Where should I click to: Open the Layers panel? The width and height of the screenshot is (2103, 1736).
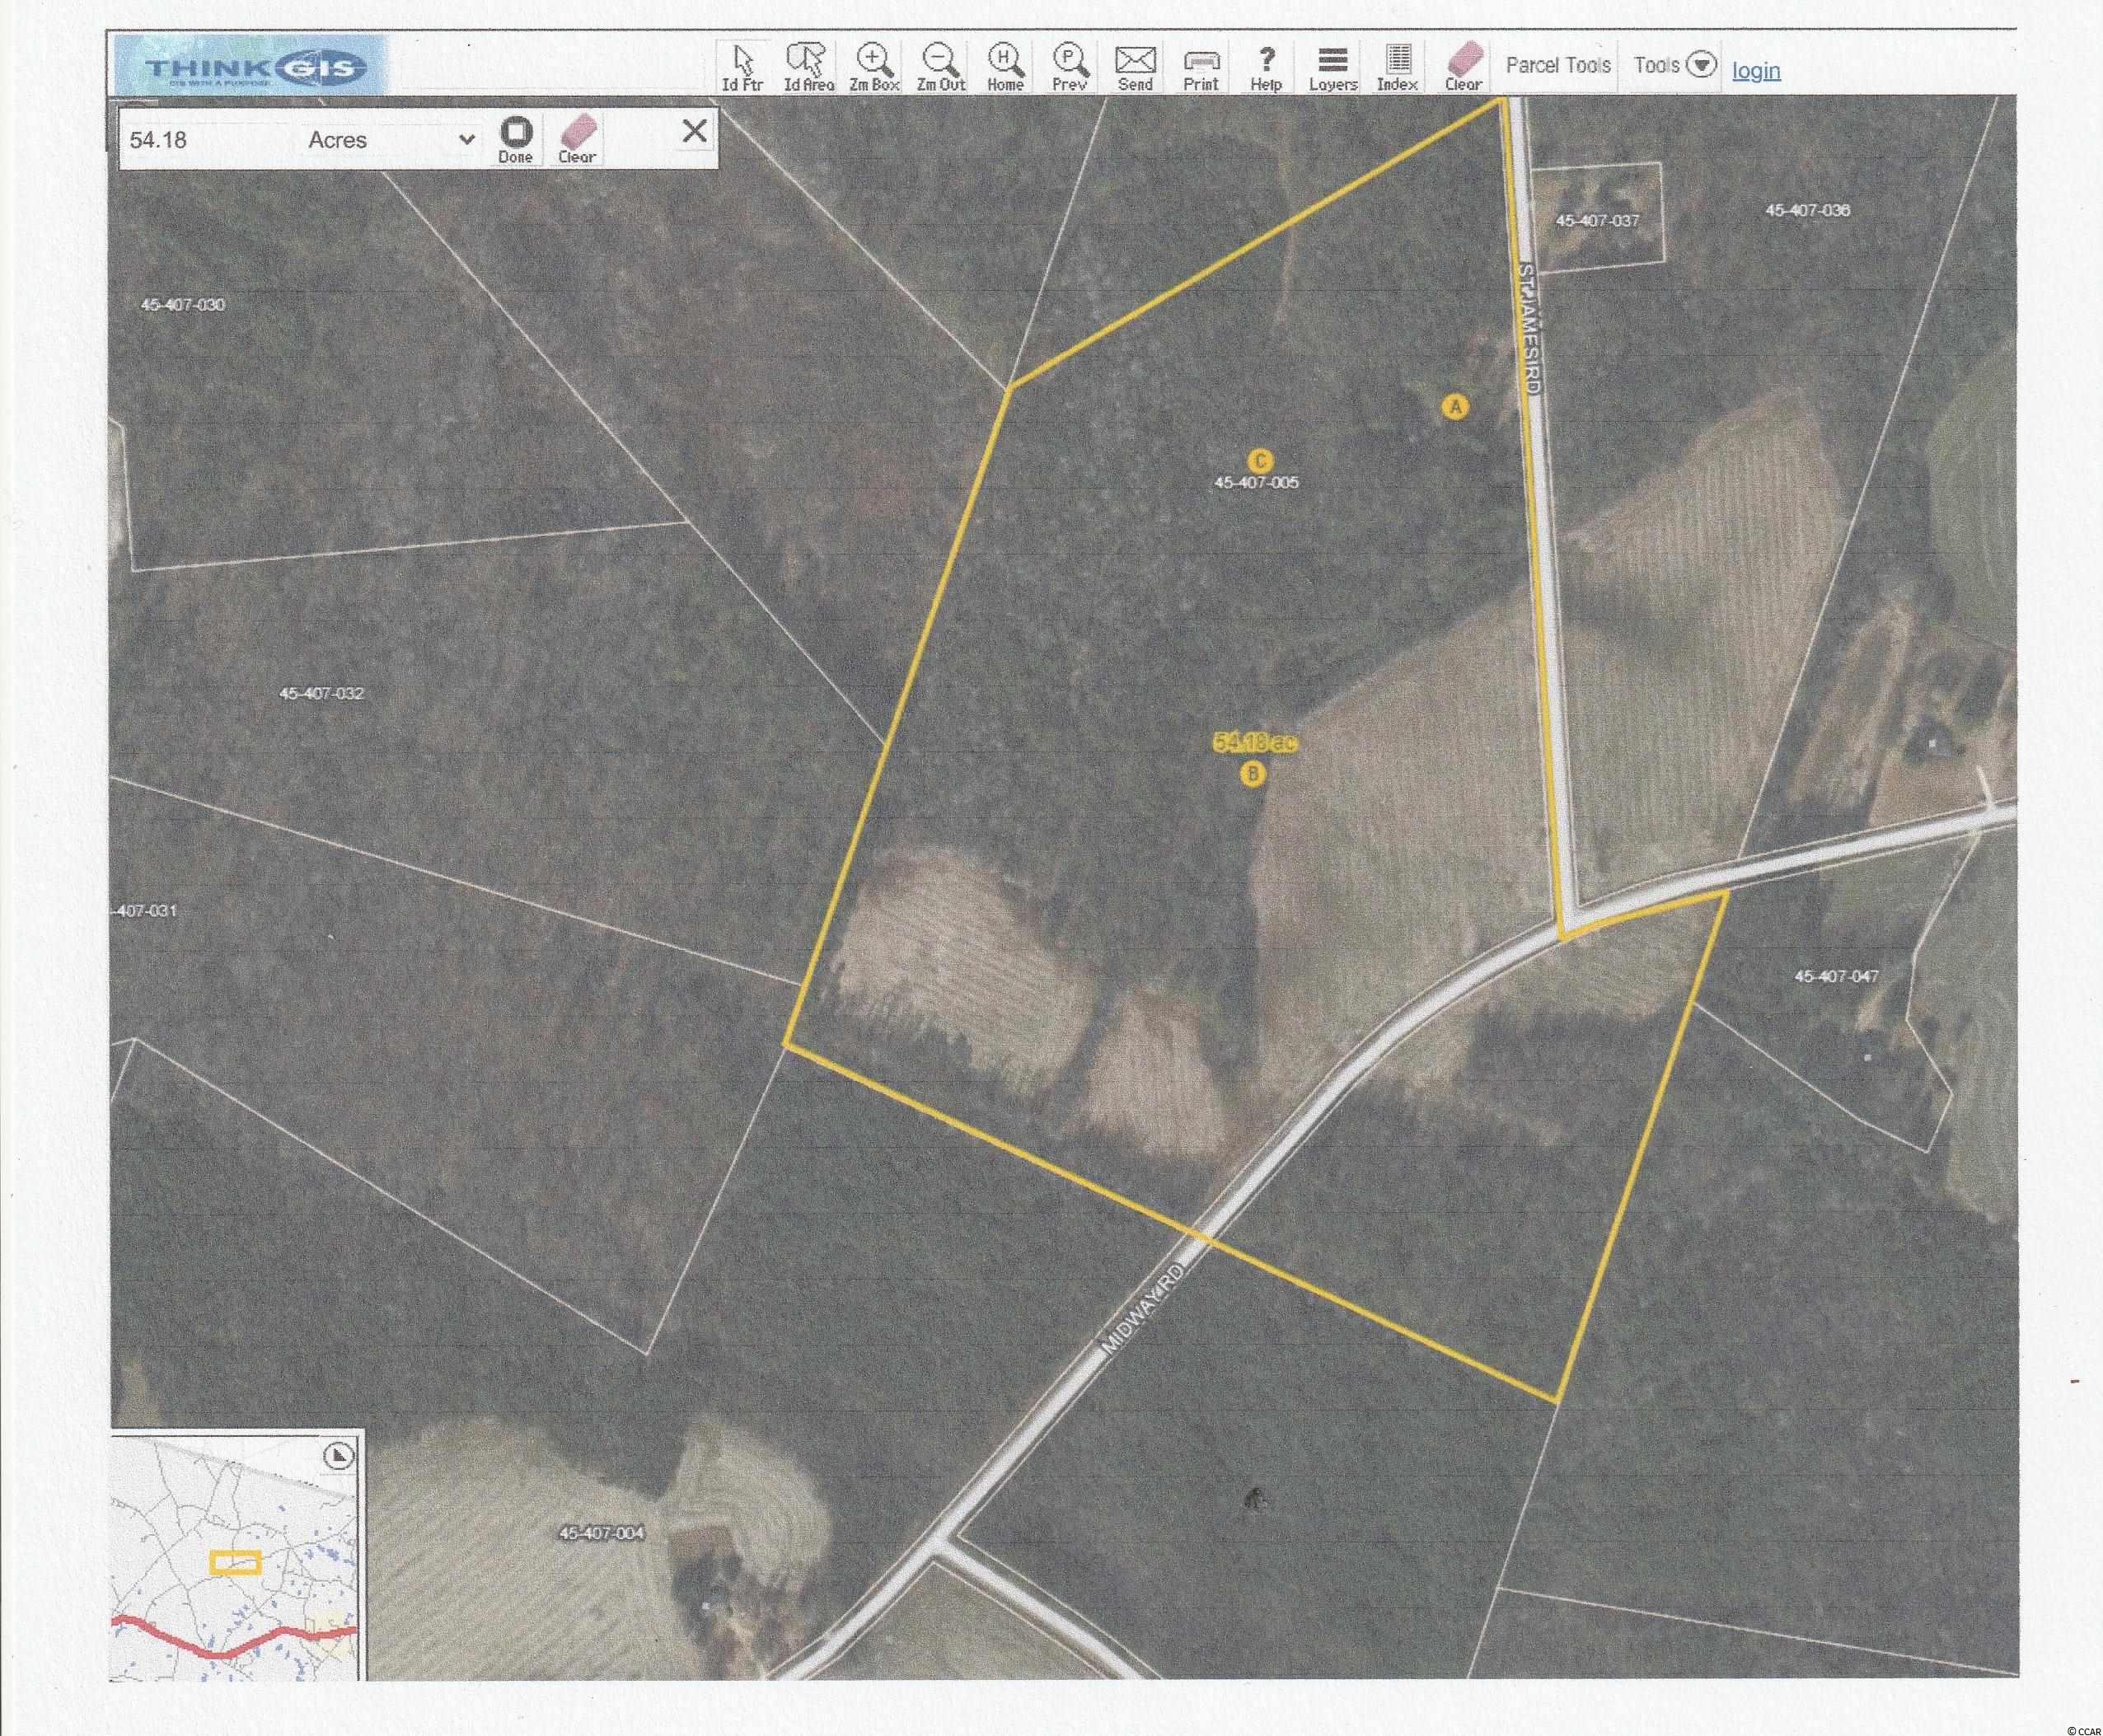(1332, 67)
